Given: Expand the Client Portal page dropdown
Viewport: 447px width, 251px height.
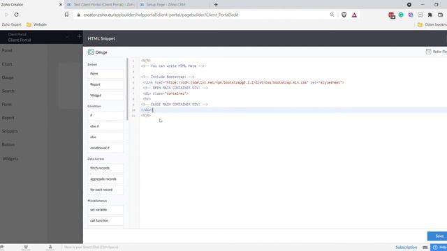Looking at the screenshot, I should coord(67,37).
